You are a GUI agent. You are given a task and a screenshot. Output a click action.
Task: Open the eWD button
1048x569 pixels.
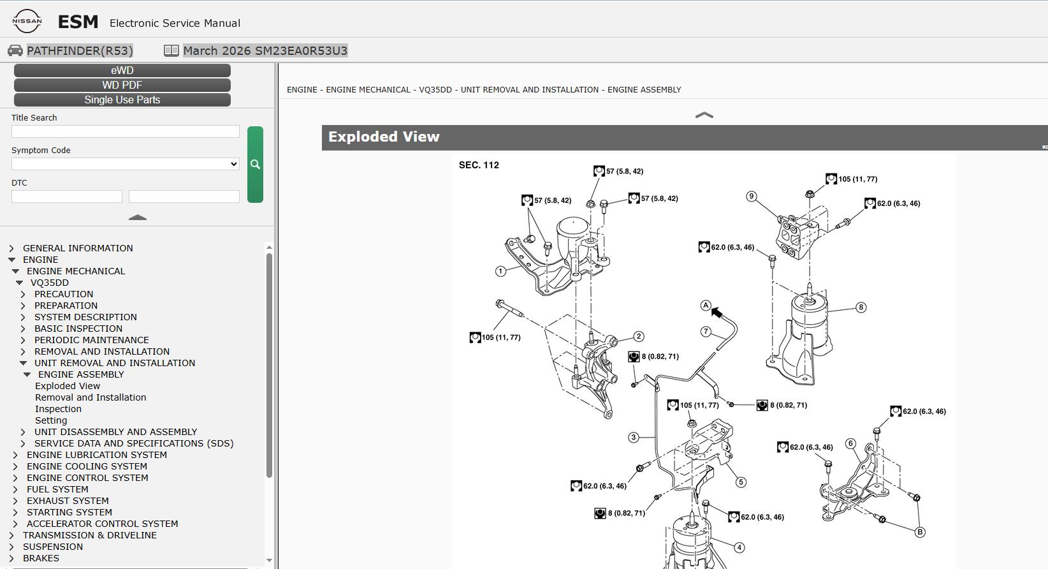point(122,70)
